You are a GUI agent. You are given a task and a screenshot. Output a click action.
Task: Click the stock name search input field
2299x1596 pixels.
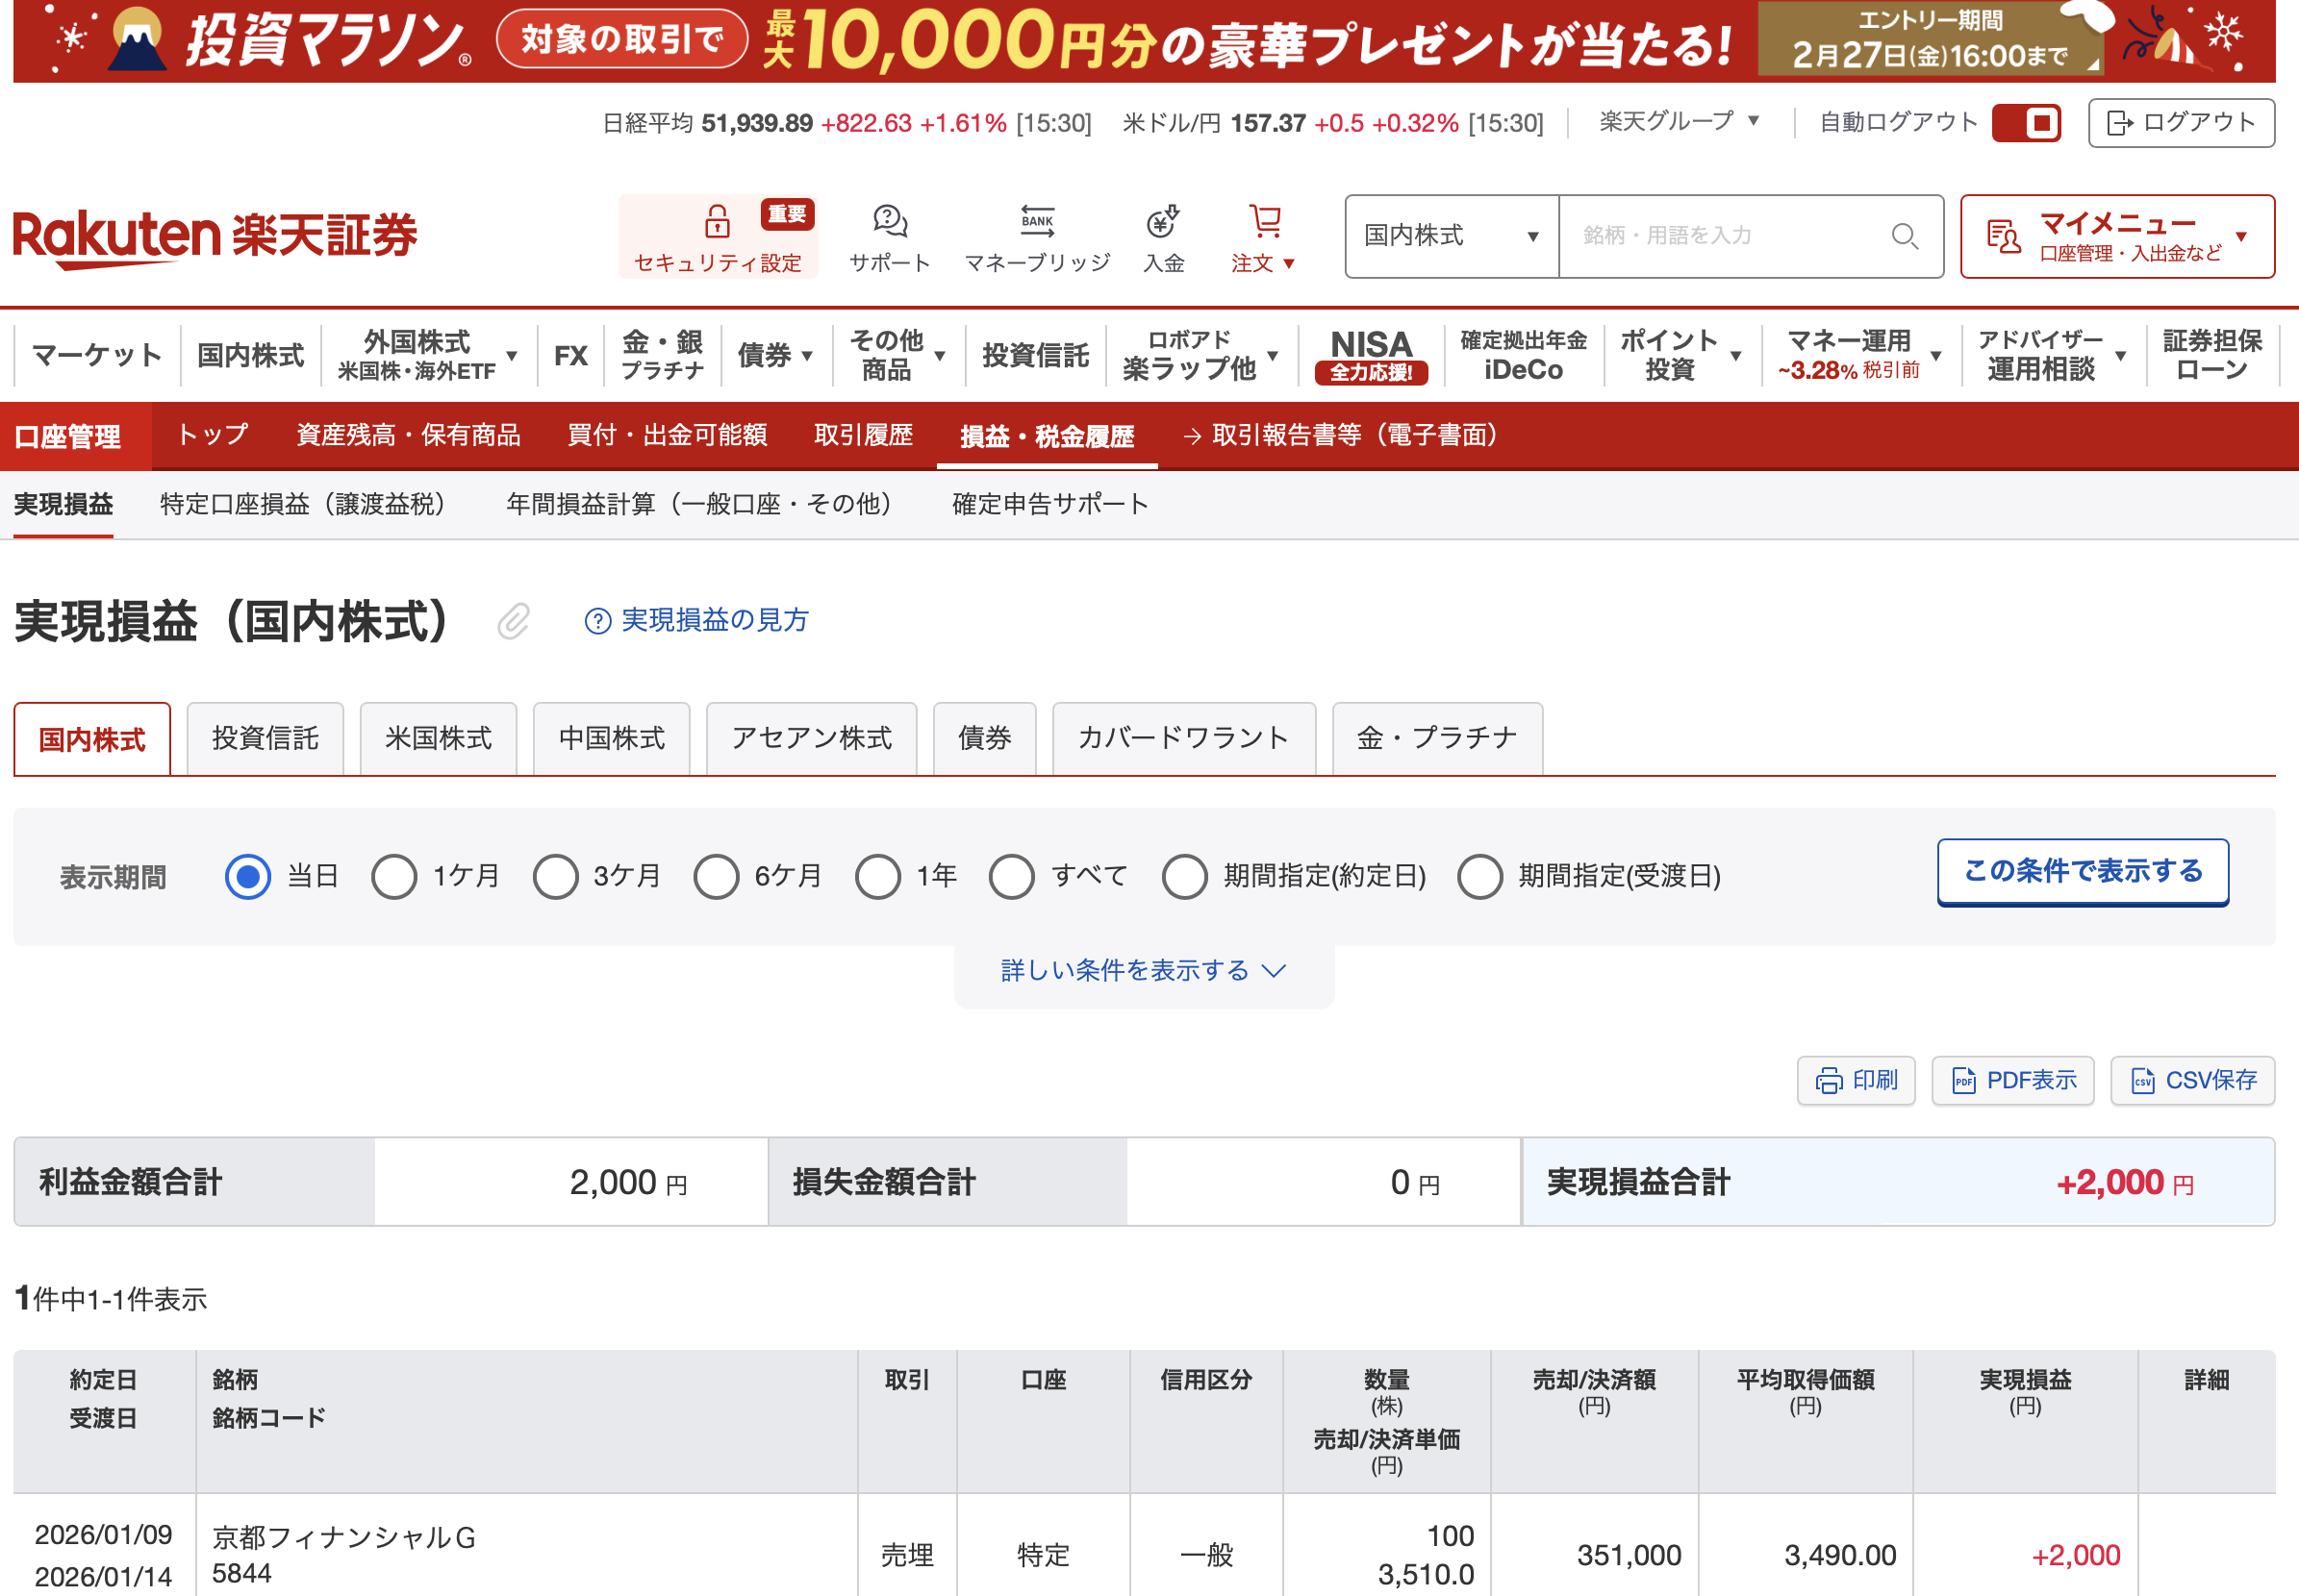[1721, 236]
